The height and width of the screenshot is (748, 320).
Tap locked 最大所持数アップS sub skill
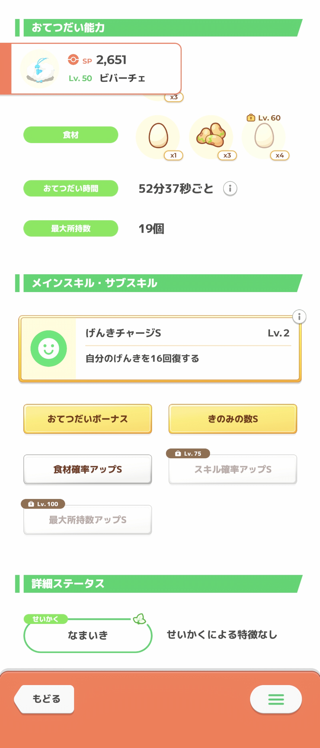pos(88,520)
